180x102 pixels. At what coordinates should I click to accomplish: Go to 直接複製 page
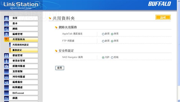(x=23, y=72)
